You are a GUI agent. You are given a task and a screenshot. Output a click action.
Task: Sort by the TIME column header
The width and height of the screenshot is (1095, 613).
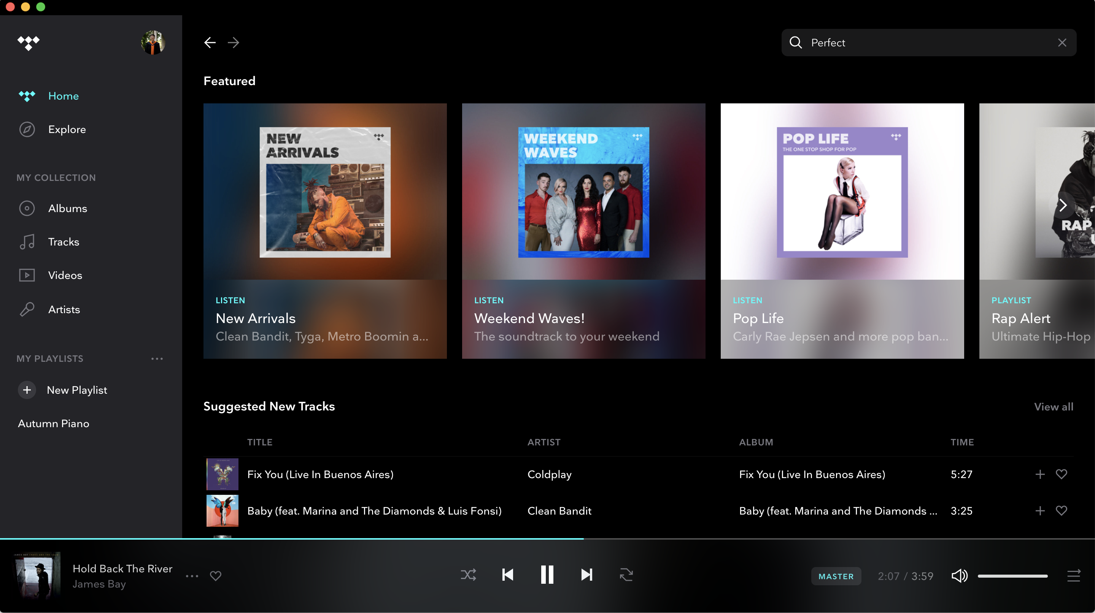962,443
